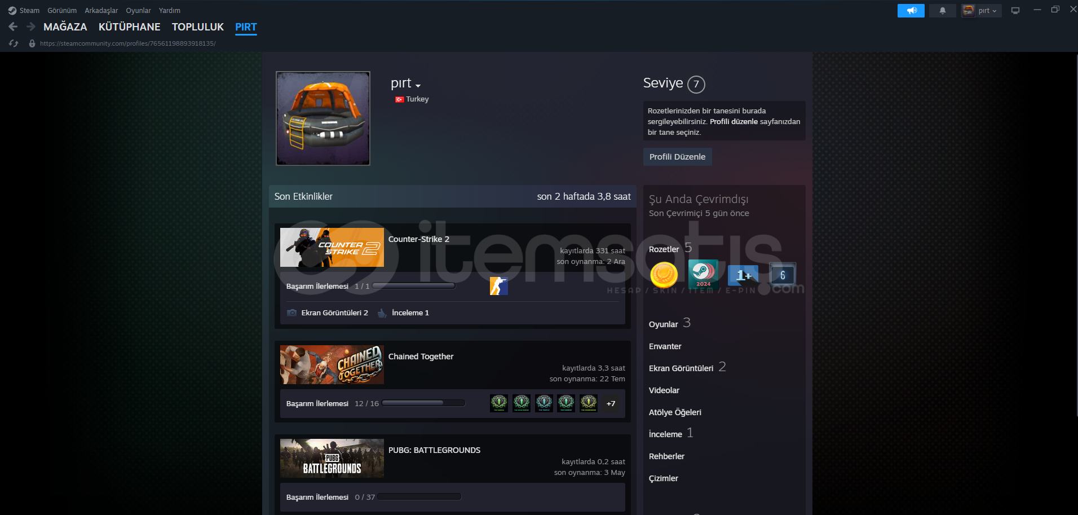
Task: Open the Counter-Strike 2 game banner
Action: coord(332,248)
